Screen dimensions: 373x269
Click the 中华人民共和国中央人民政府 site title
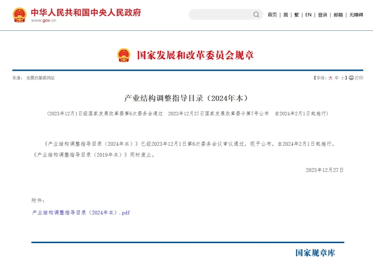(x=86, y=13)
